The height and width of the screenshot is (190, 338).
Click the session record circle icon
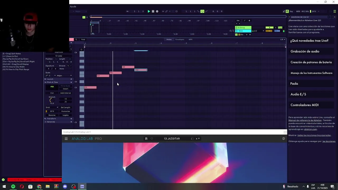tap(176, 11)
